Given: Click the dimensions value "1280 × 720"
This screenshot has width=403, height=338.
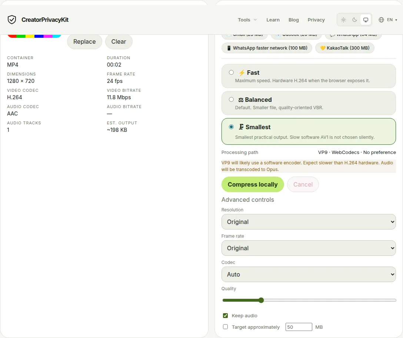Looking at the screenshot, I should coord(21,81).
